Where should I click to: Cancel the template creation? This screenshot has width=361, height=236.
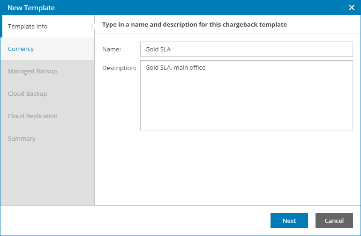[x=334, y=221]
